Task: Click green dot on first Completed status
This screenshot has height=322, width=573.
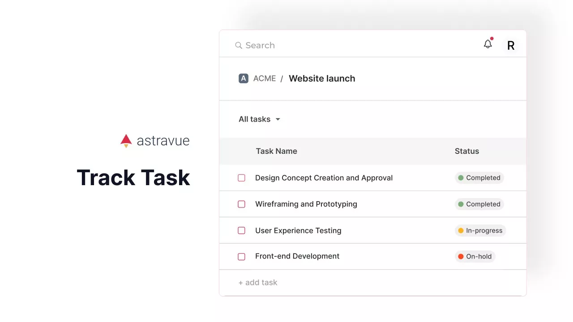Action: tap(461, 178)
